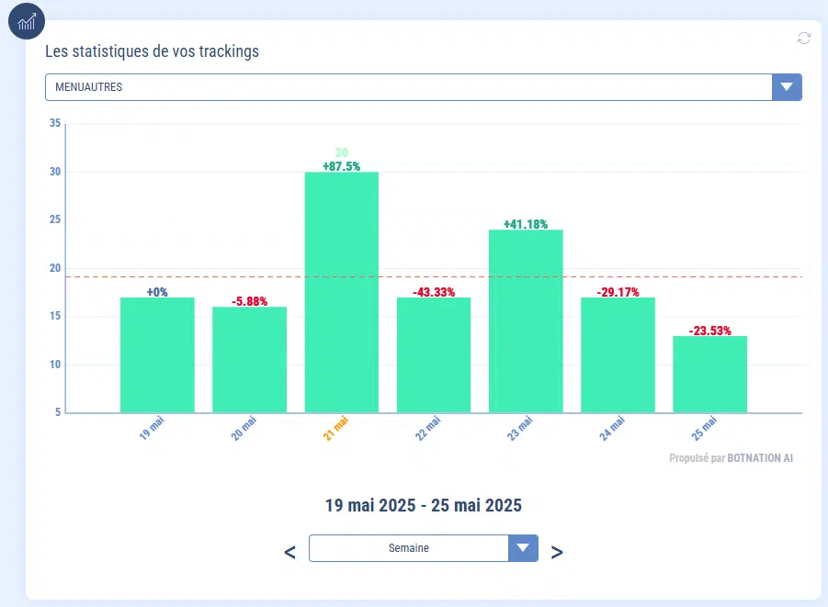Viewport: 828px width, 607px height.
Task: Select the 25 mai bar
Action: [x=709, y=374]
